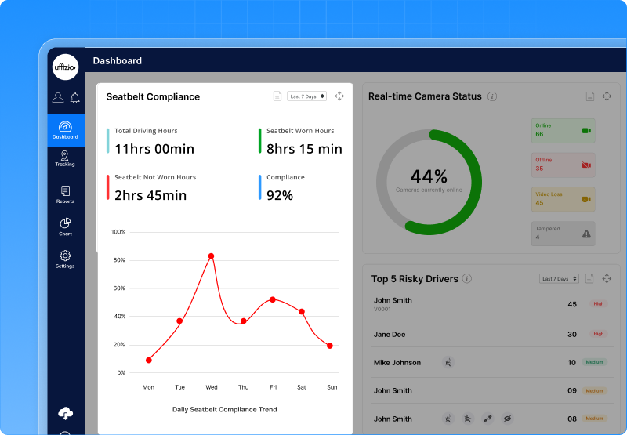Click the Uffizio logo

coord(66,67)
